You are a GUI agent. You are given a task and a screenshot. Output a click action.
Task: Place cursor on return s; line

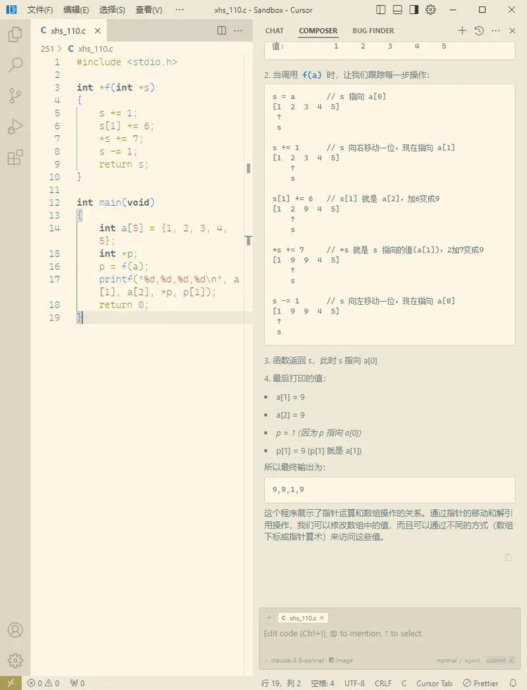(123, 164)
